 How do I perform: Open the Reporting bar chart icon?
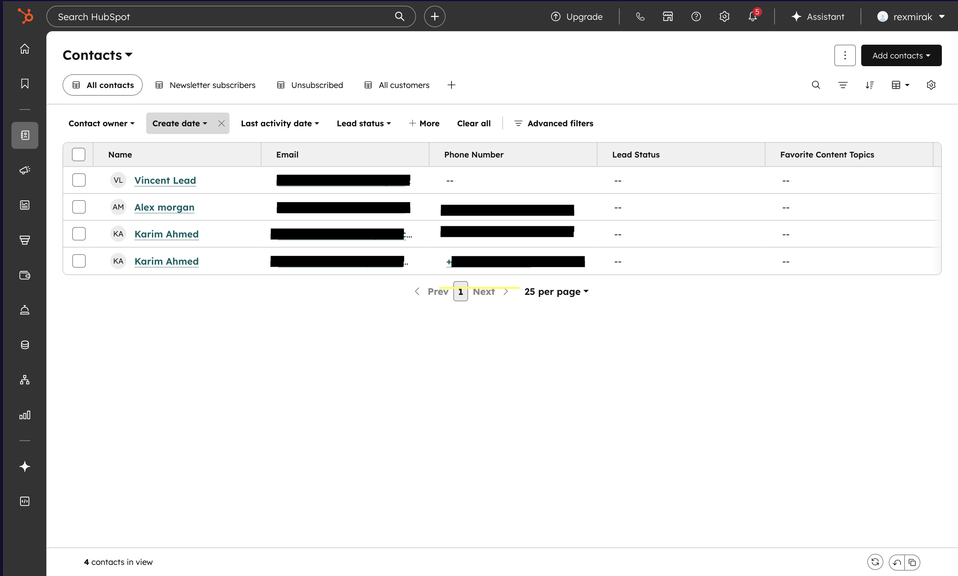tap(25, 415)
